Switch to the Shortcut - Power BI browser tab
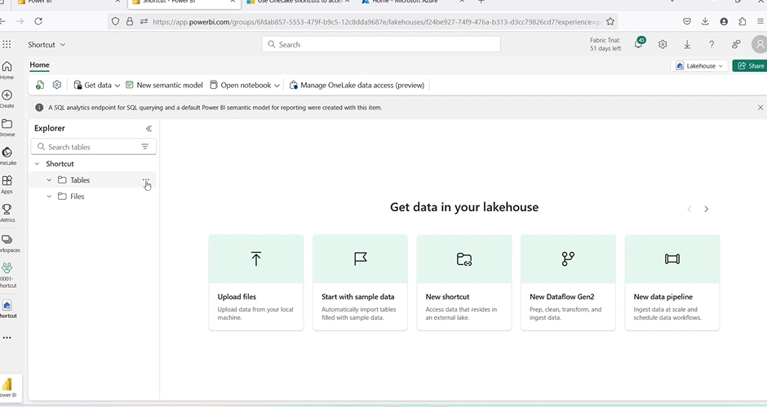The width and height of the screenshot is (767, 407). click(184, 3)
